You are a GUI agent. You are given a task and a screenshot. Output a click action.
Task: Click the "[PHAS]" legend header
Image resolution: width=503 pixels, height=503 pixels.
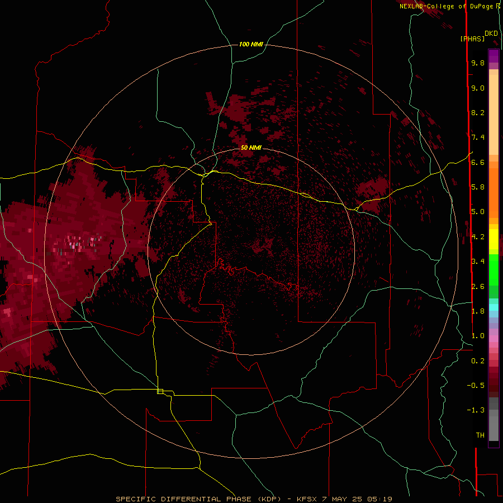pyautogui.click(x=472, y=39)
